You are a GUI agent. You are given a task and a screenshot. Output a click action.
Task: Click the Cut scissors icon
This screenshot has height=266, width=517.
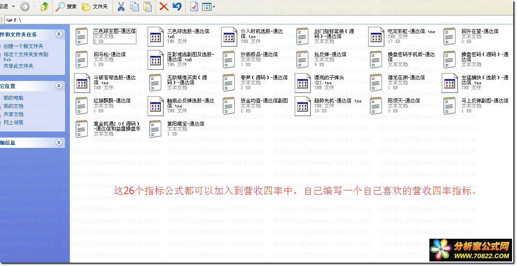(121, 7)
